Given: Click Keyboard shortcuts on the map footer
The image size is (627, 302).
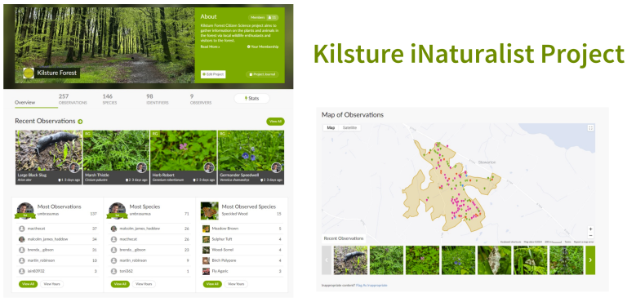Looking at the screenshot, I should coord(511,242).
